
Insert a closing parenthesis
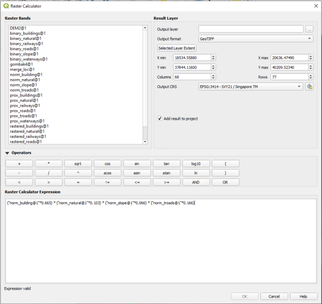pos(225,173)
